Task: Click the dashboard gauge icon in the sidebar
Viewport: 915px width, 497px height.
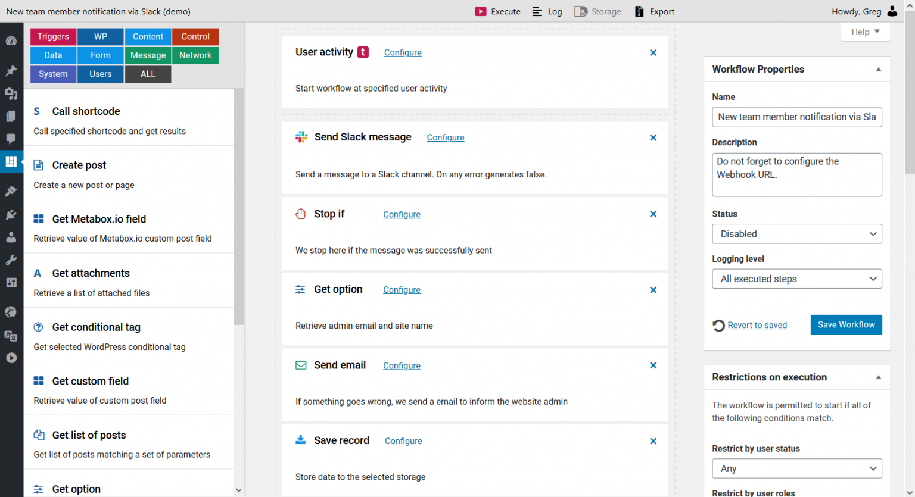Action: pyautogui.click(x=11, y=40)
